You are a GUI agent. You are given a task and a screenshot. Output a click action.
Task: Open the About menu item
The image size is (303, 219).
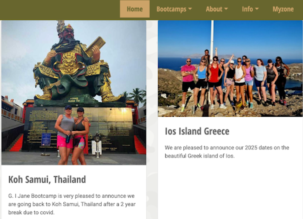[214, 9]
